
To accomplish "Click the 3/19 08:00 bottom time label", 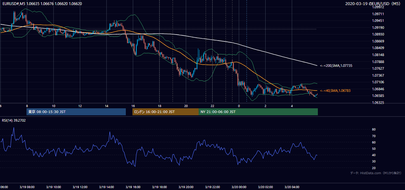I will tap(27, 187).
